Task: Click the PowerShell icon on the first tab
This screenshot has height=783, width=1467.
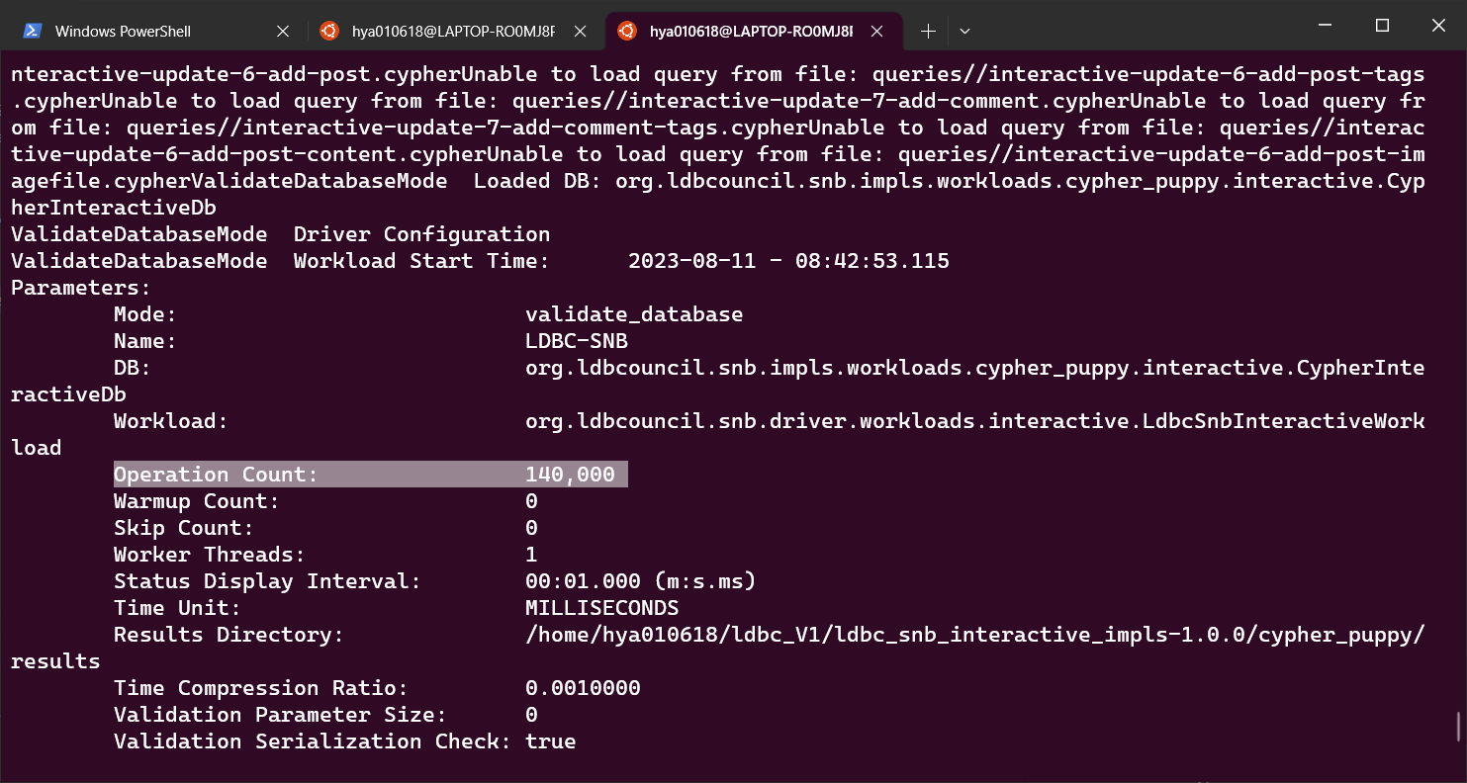Action: click(33, 31)
